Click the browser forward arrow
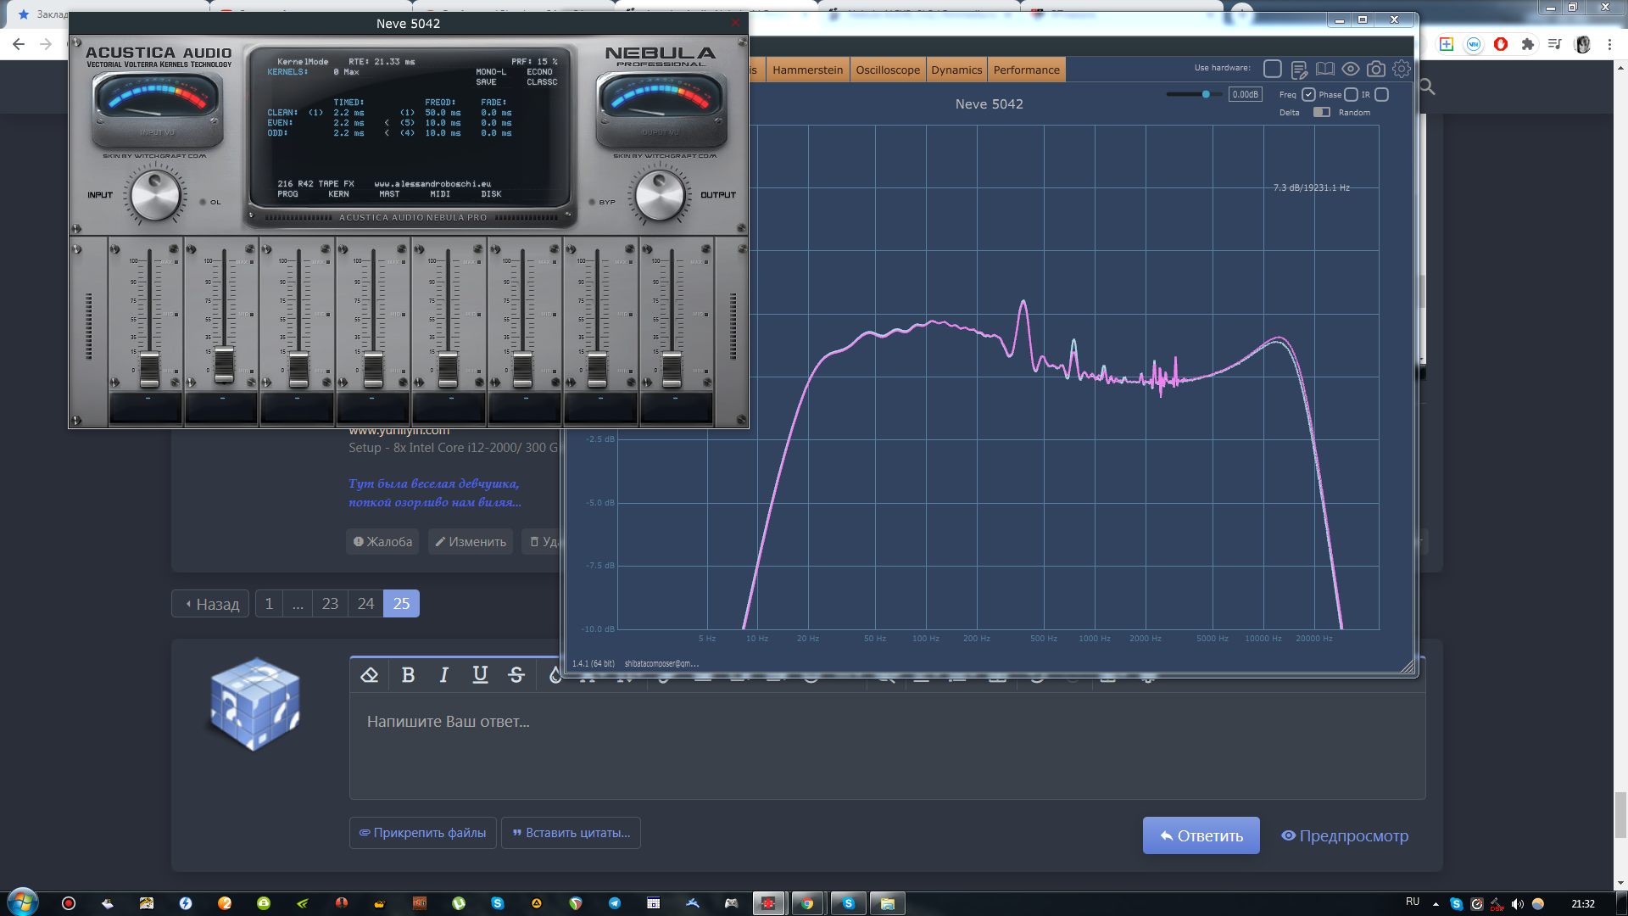The height and width of the screenshot is (916, 1628). tap(46, 44)
